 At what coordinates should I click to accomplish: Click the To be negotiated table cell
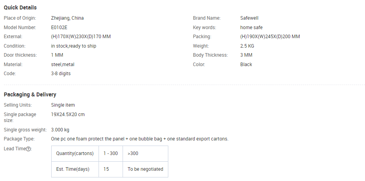[x=145, y=169]
